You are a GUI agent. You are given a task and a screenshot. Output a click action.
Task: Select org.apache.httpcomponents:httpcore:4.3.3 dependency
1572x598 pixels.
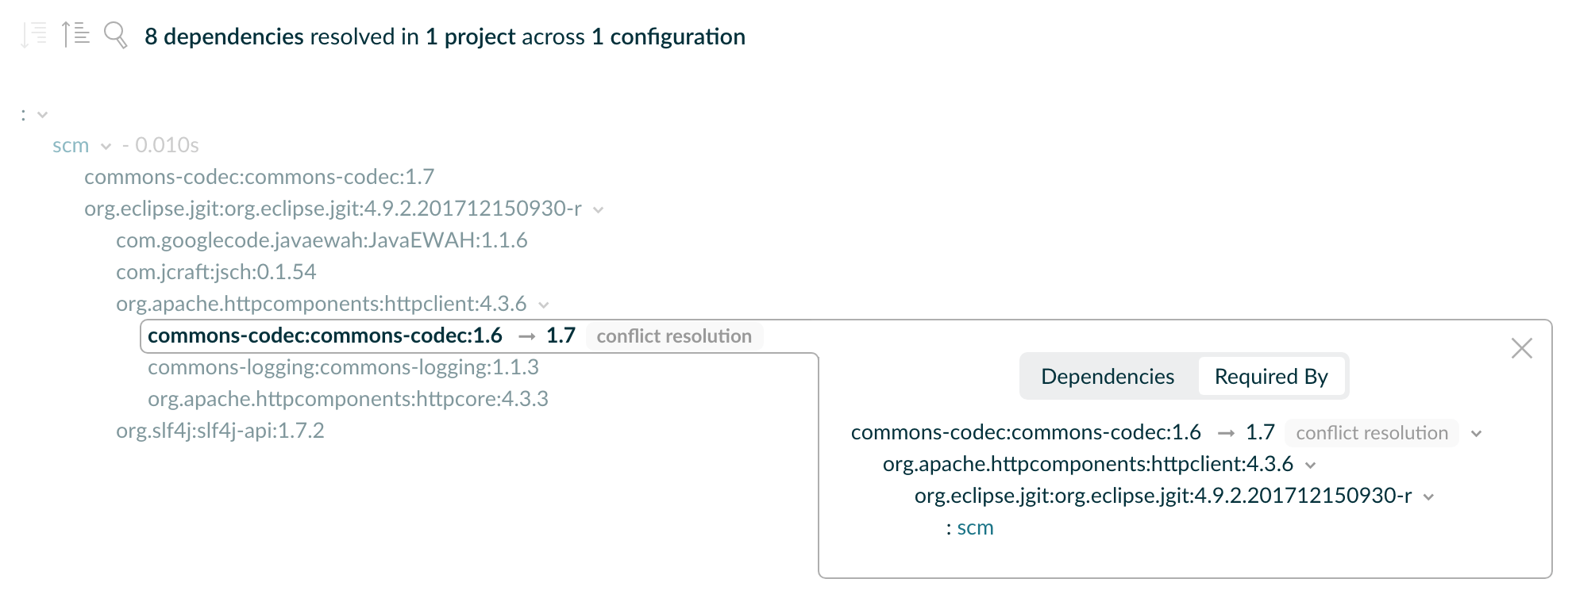[348, 400]
